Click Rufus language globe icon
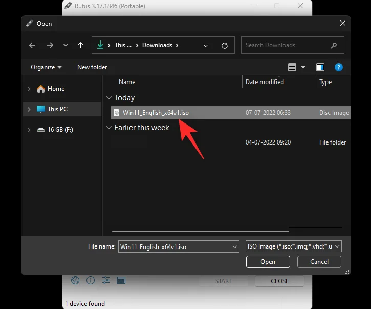This screenshot has width=371, height=309. pos(75,280)
